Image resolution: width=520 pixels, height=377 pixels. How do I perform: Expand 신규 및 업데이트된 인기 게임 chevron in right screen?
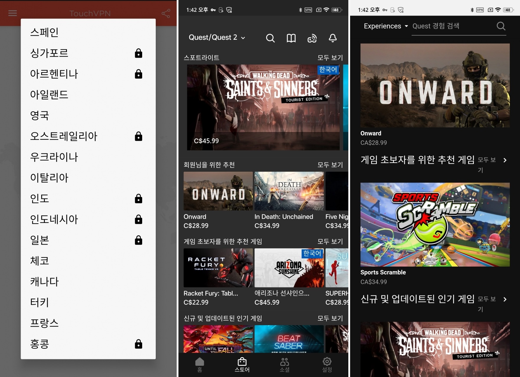pyautogui.click(x=505, y=299)
